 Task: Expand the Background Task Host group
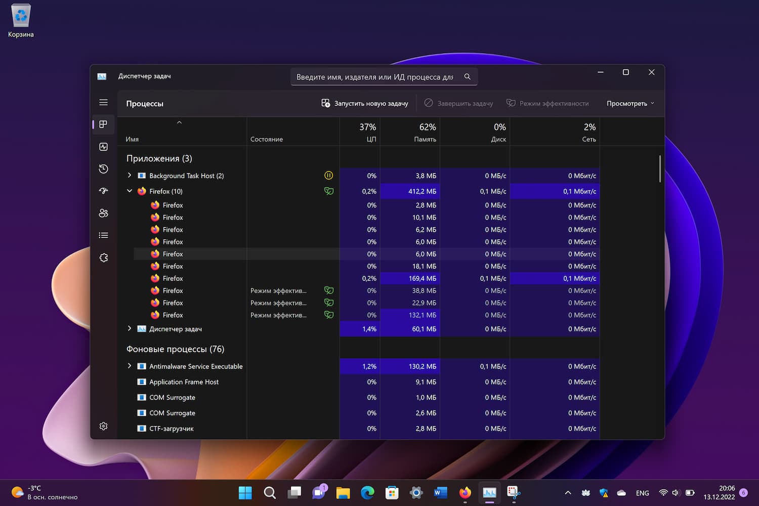coord(130,175)
